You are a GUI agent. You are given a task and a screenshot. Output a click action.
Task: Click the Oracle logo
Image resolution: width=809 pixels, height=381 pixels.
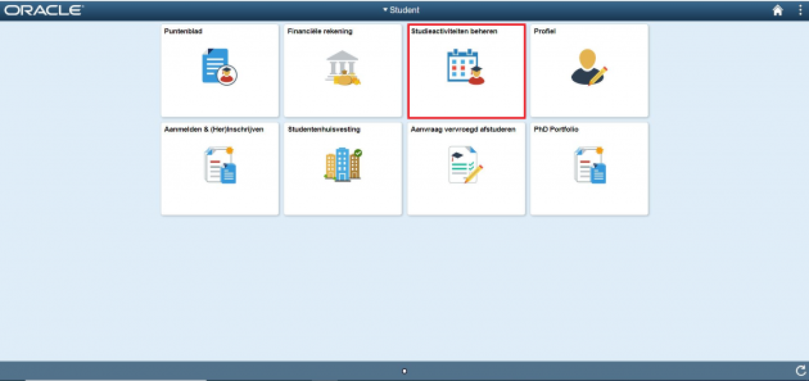pos(44,10)
